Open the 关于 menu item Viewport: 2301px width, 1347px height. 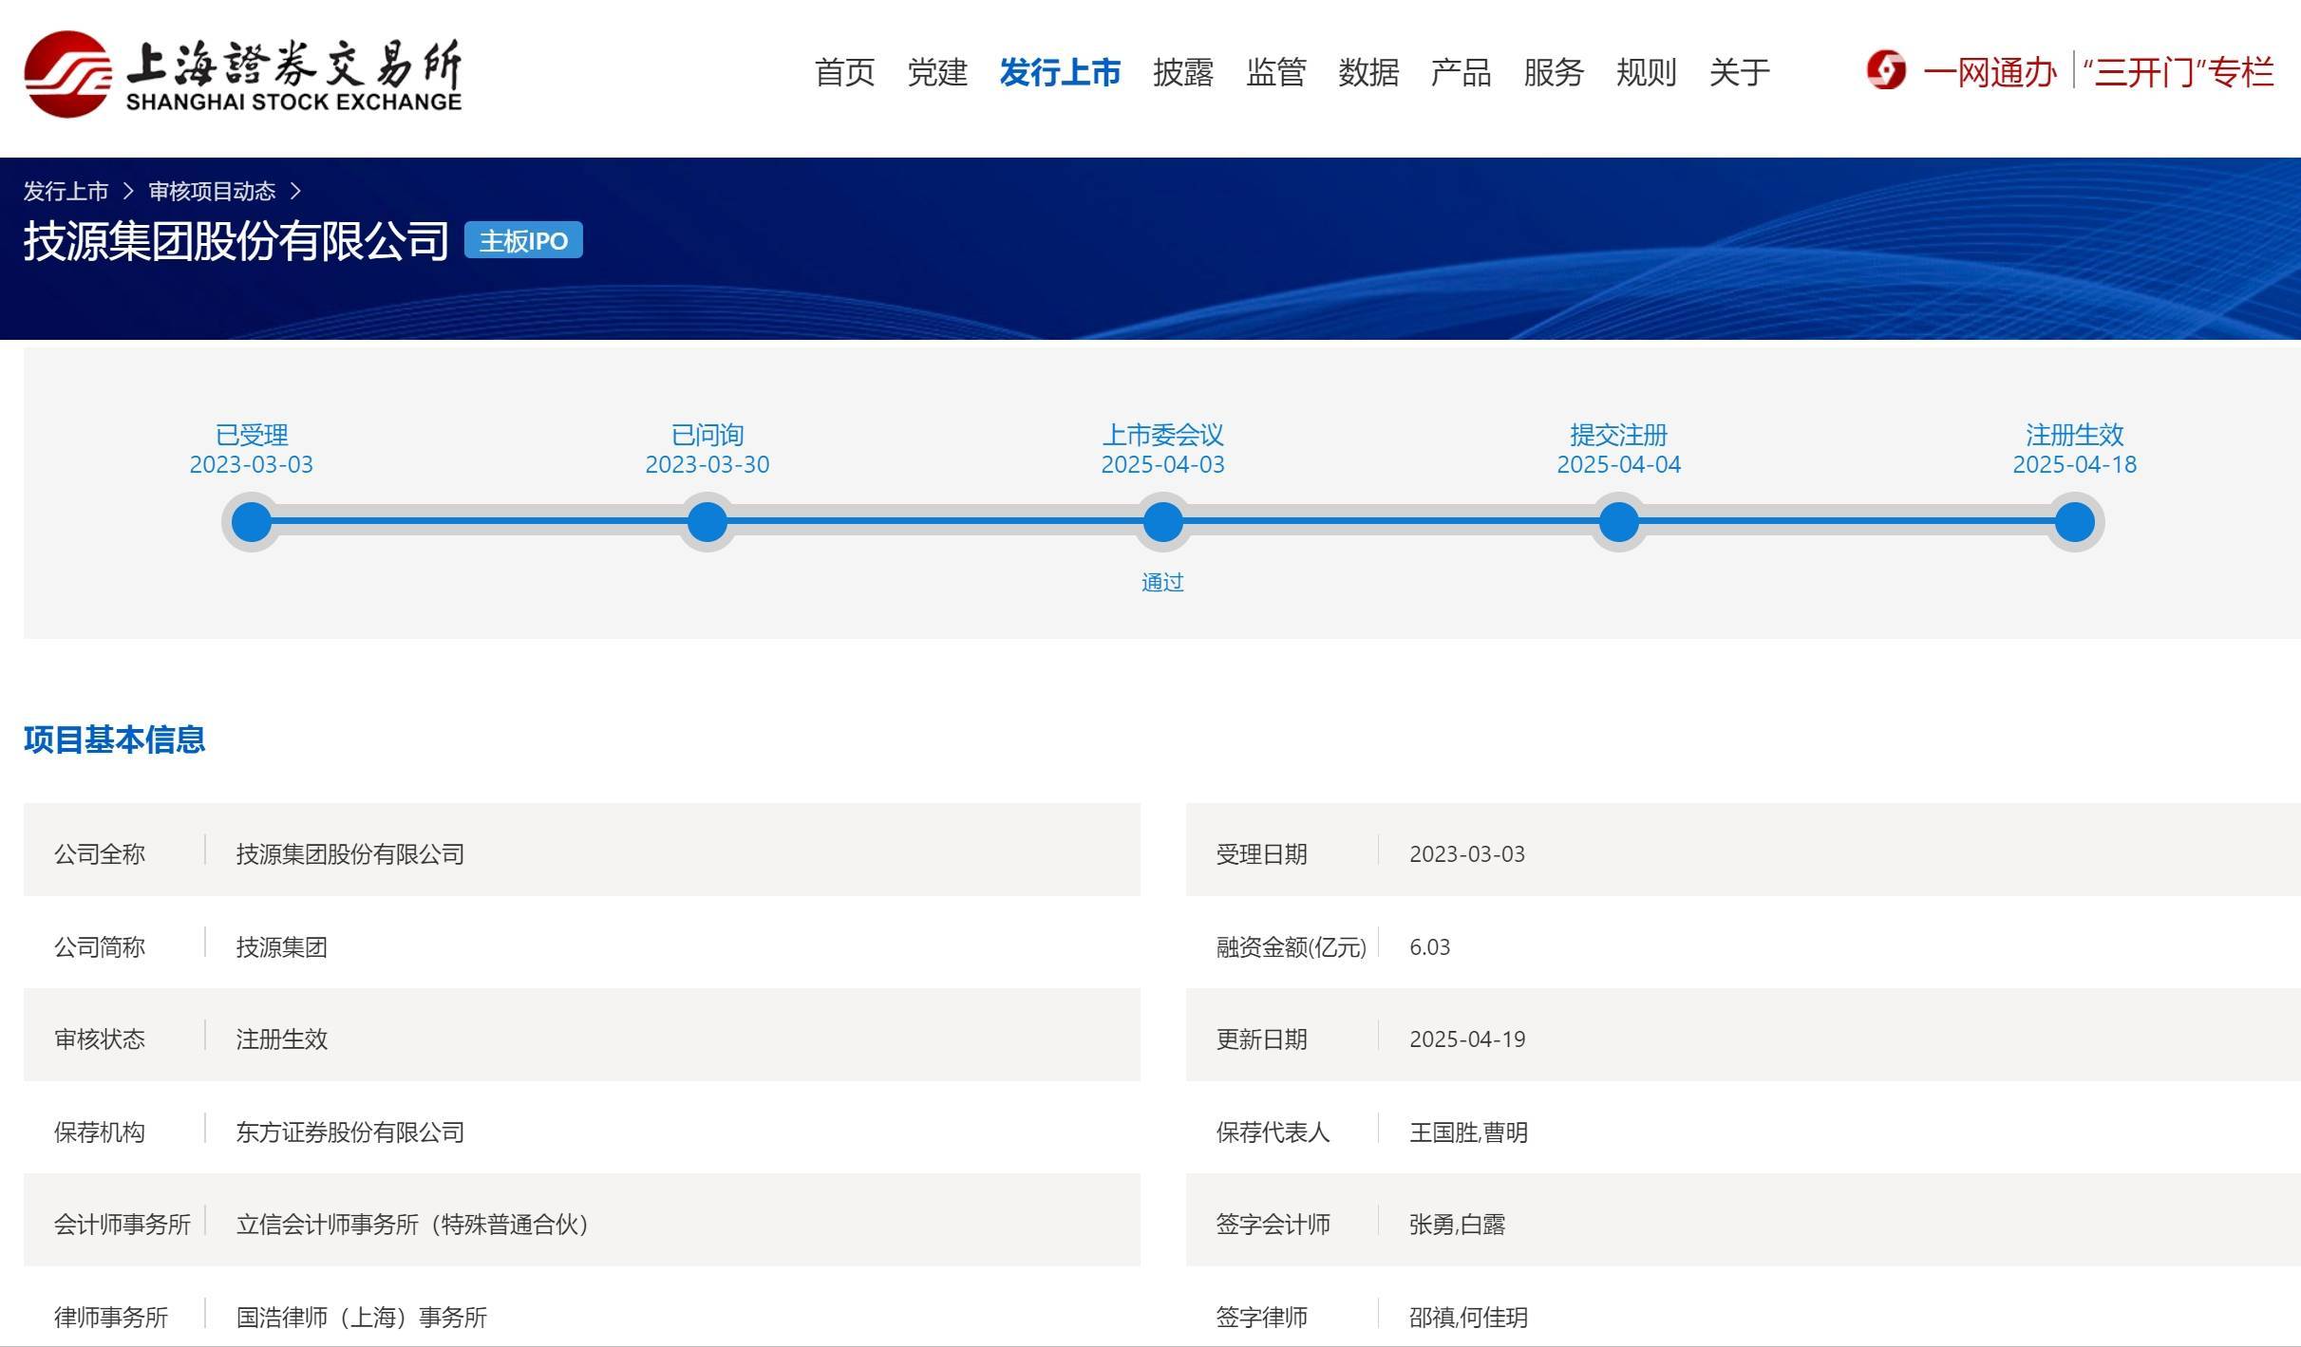click(x=1739, y=72)
